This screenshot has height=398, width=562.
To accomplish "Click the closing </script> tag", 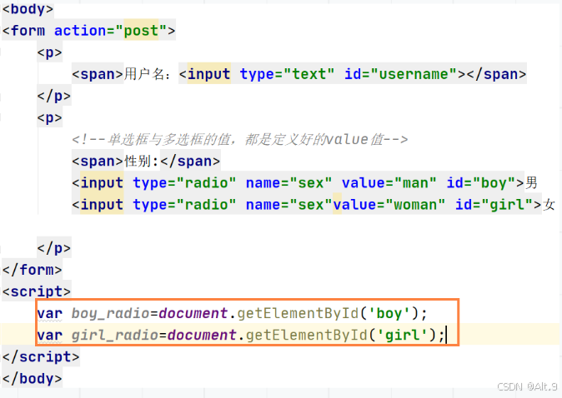I will click(x=41, y=357).
